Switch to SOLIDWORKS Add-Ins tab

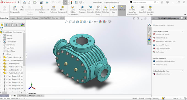click(x=49, y=18)
